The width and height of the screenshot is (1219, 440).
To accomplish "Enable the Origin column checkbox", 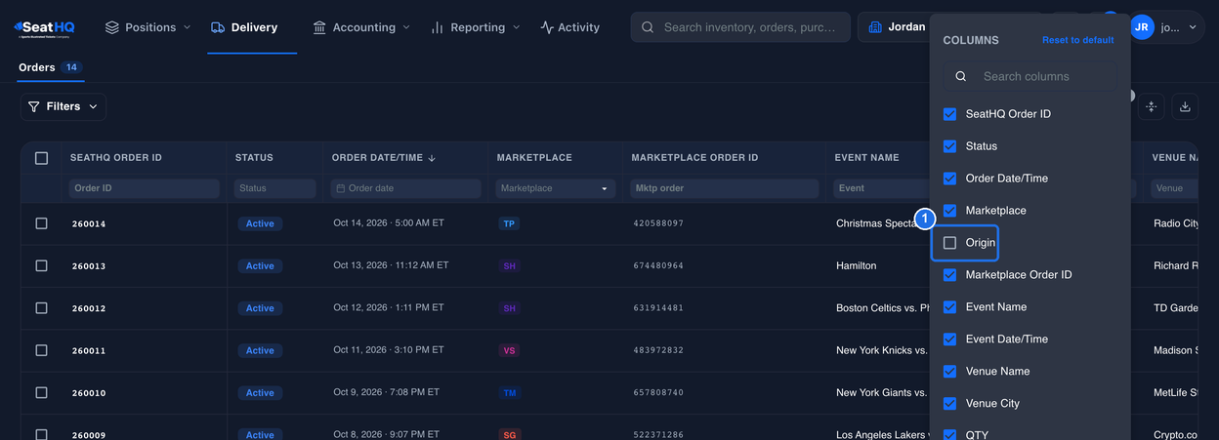I will (x=949, y=243).
